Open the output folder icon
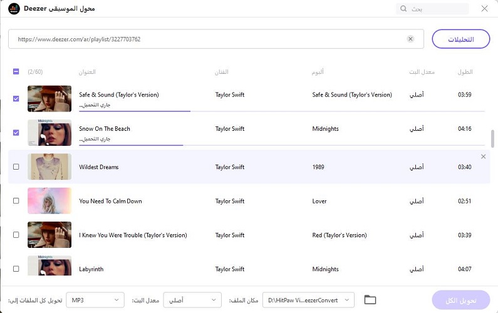Image resolution: width=498 pixels, height=313 pixels. click(x=370, y=300)
